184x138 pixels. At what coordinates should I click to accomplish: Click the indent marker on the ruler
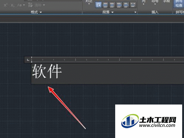(32, 60)
